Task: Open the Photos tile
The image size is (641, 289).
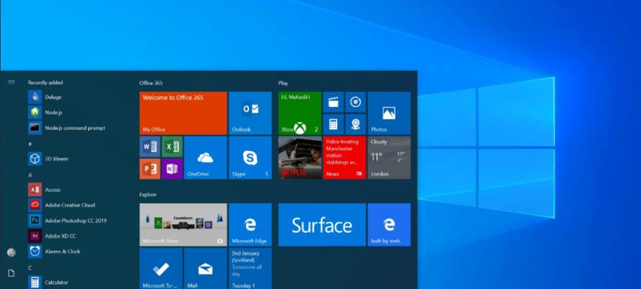Action: click(x=389, y=113)
